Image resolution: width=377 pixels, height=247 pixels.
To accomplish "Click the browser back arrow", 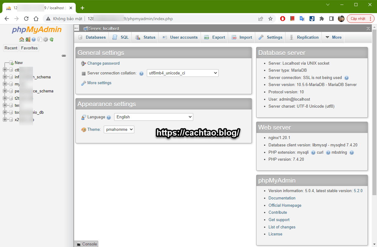I will pos(7,19).
